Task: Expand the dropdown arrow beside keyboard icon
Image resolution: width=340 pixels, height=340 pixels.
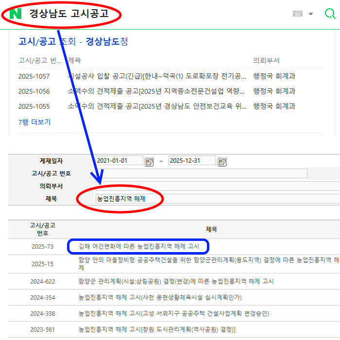Action: click(311, 14)
